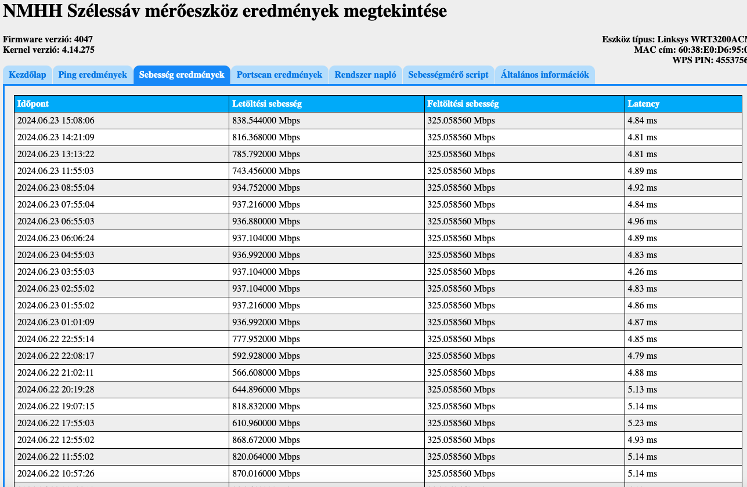The width and height of the screenshot is (747, 487).
Task: Switch to Ping eredmények tab
Action: tap(93, 75)
